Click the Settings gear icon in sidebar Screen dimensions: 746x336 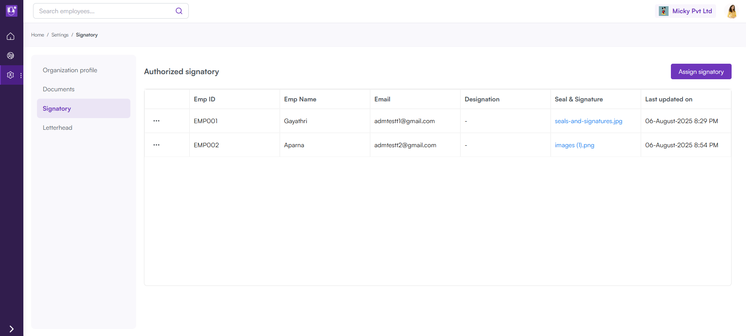[x=11, y=75]
